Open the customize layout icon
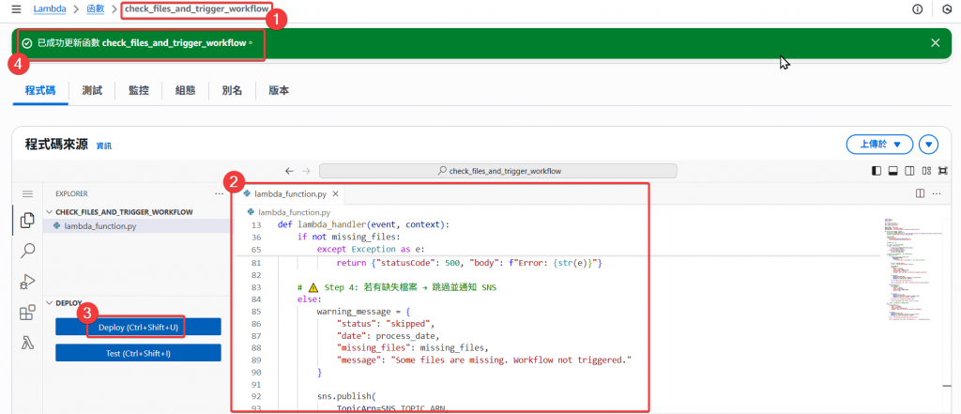Viewport: 961px width, 414px height. (926, 171)
